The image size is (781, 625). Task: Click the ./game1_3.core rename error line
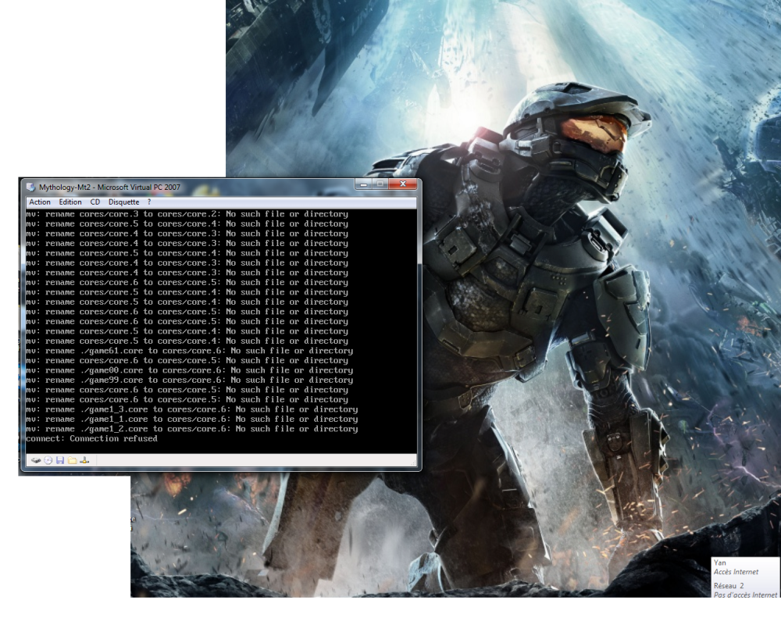click(x=192, y=409)
